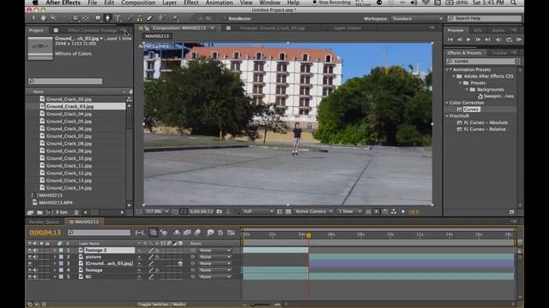Select the Eraser tool
This screenshot has width=549, height=308.
[149, 18]
